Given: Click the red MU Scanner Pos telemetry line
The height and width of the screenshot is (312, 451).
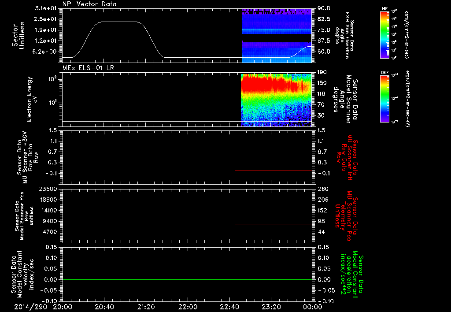Looking at the screenshot, I should point(274,224).
